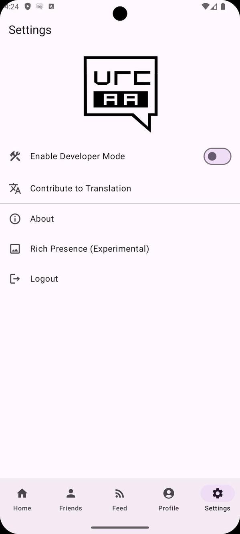240x534 pixels.
Task: Click the Settings gear icon
Action: tap(217, 493)
